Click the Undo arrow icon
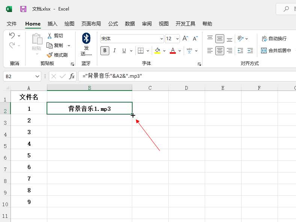Screen dimensions: 296x222 (x=12, y=35)
